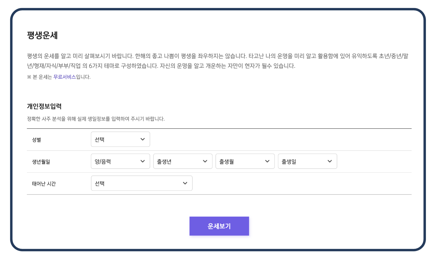The width and height of the screenshot is (439, 258).
Task: Click the chevron icon on birth time selector
Action: [185, 183]
